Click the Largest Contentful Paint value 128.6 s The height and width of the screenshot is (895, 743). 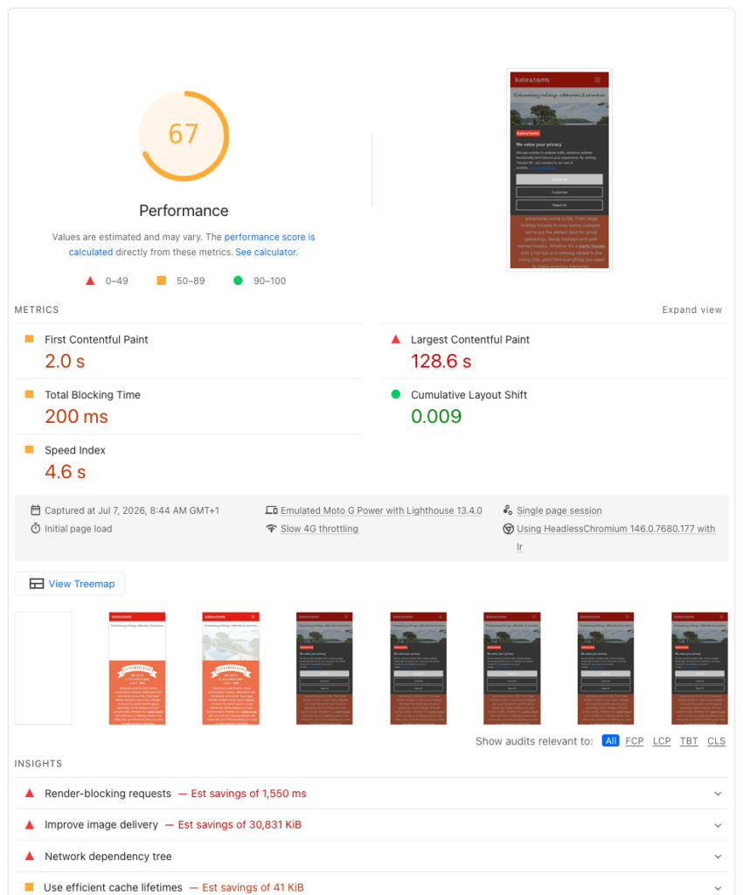pyautogui.click(x=441, y=361)
